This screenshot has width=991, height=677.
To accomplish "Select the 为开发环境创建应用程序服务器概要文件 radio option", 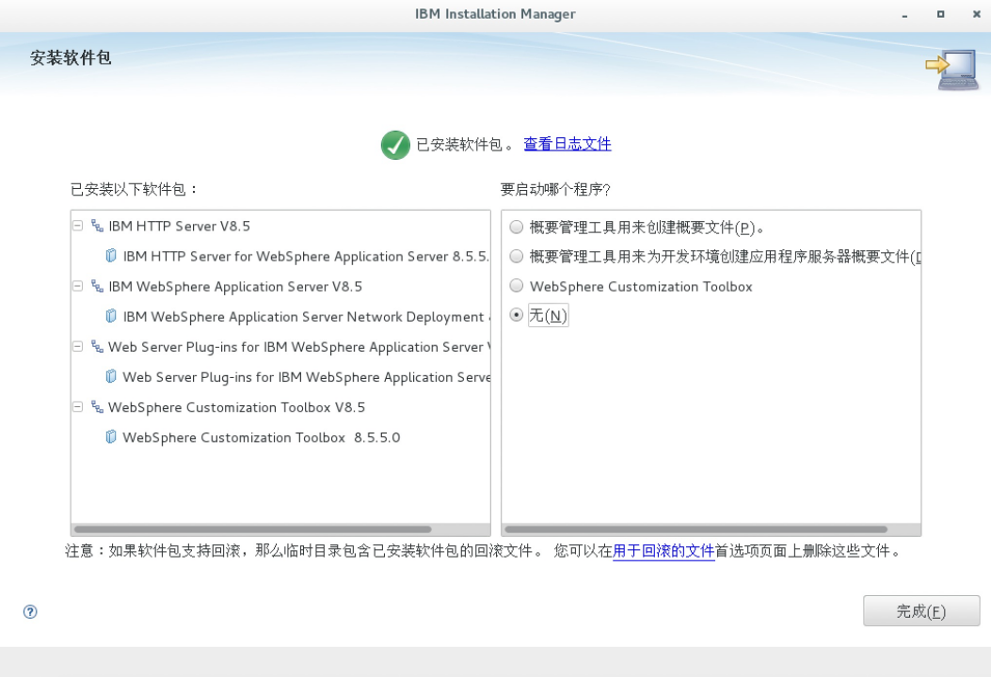I will tap(516, 257).
